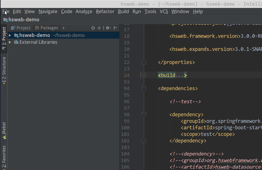Click line number 93 in the gutter
This screenshot has width=262, height=170.
(x=127, y=82)
